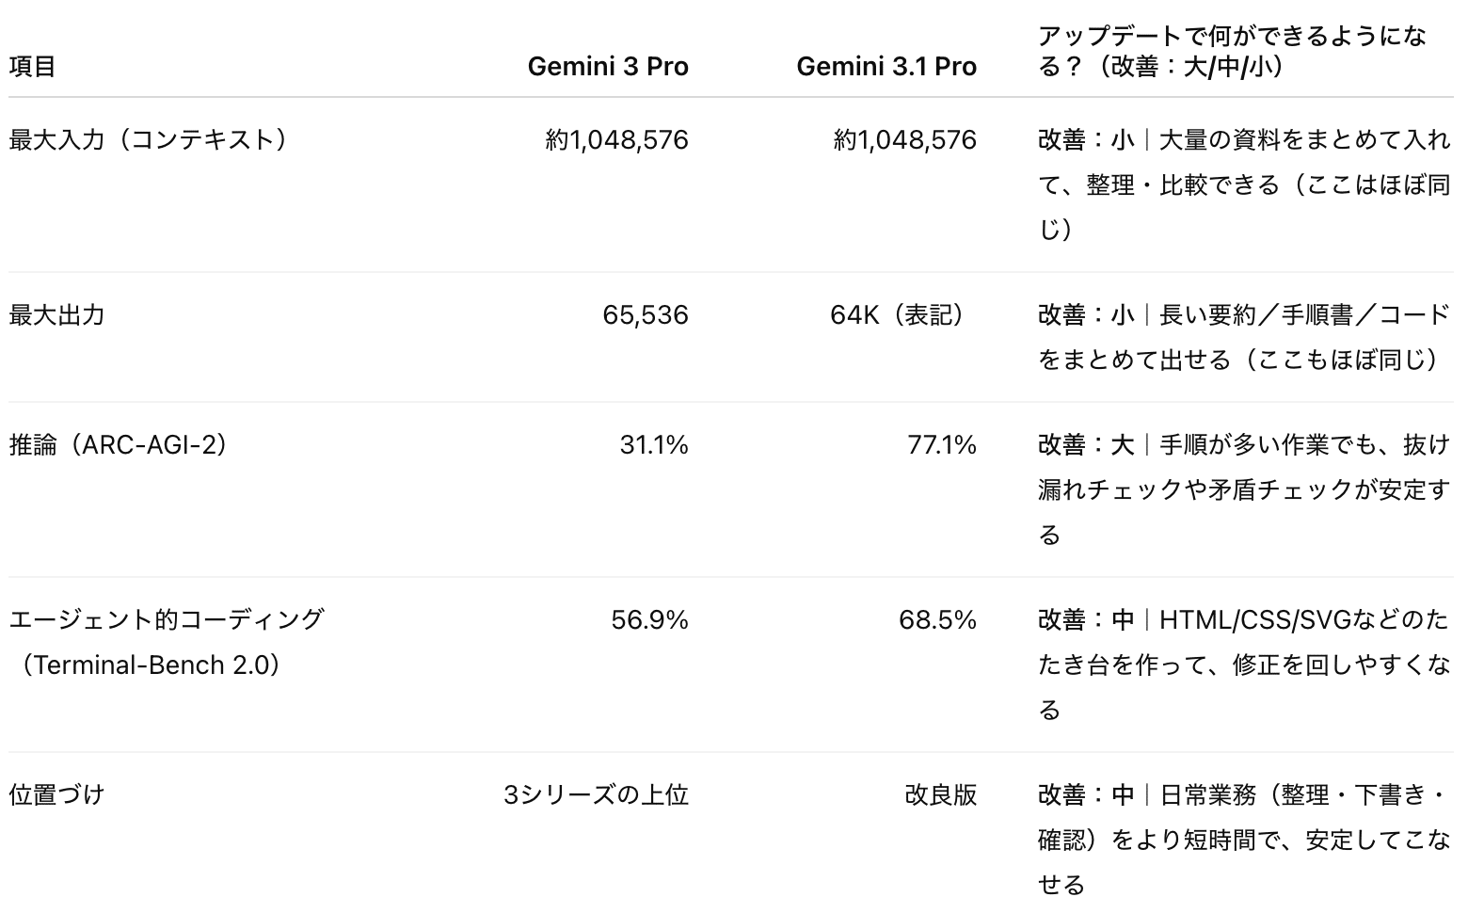This screenshot has height=913, width=1468.
Task: Click the 項目 column header
Action: [x=33, y=67]
